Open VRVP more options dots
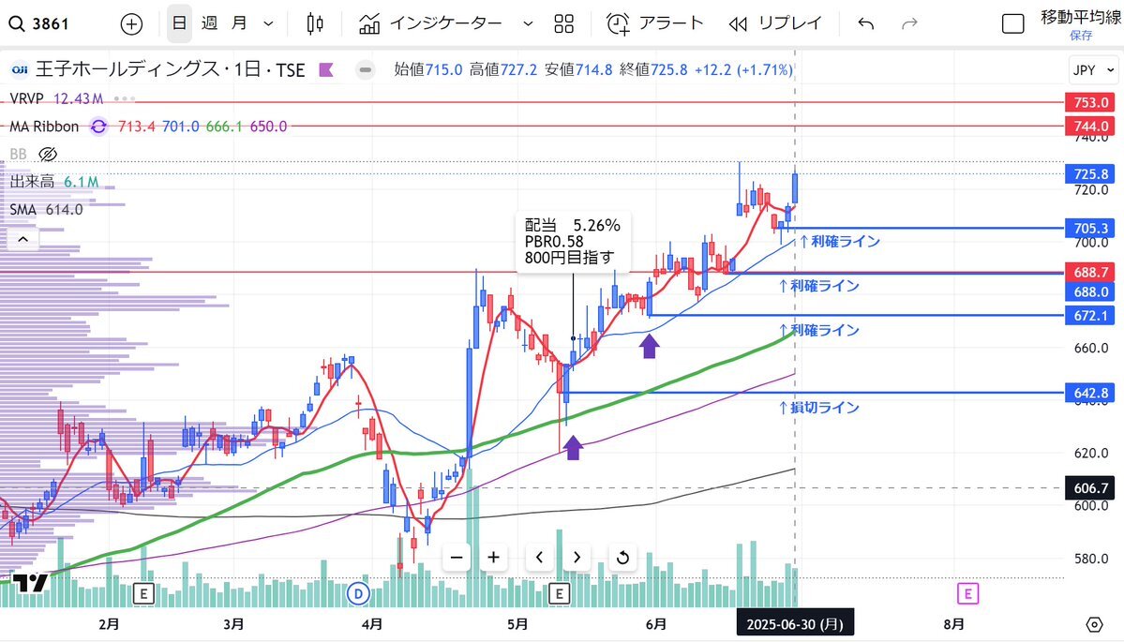This screenshot has height=642, width=1124. click(x=124, y=98)
